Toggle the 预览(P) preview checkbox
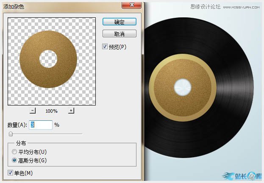 pyautogui.click(x=105, y=47)
